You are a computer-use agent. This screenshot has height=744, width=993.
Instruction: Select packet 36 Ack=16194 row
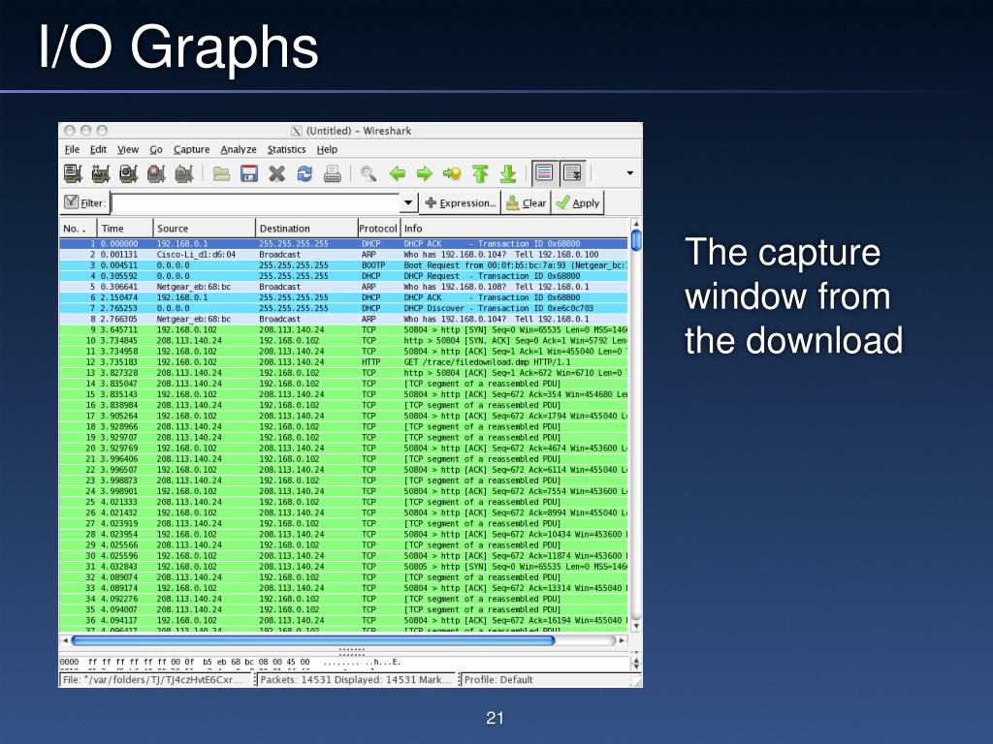point(344,620)
